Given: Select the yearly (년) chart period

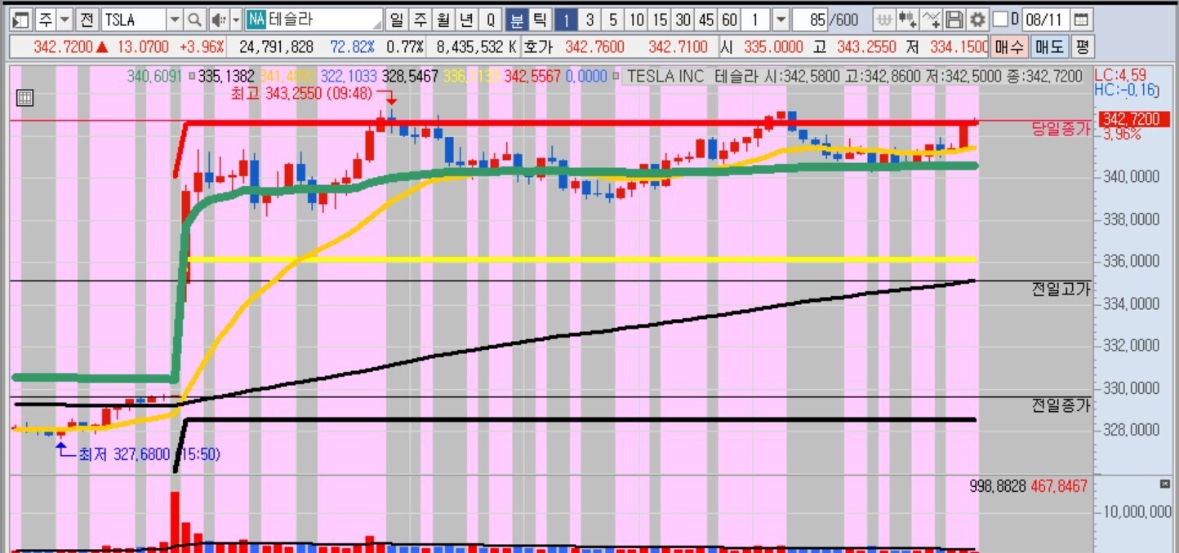Looking at the screenshot, I should 466,19.
